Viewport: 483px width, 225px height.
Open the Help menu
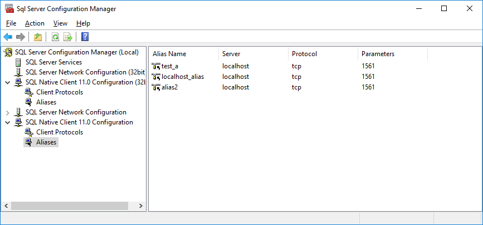tap(83, 23)
